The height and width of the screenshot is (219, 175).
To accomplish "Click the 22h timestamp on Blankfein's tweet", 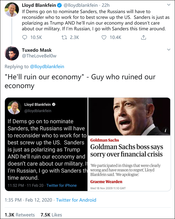I will (x=106, y=5).
